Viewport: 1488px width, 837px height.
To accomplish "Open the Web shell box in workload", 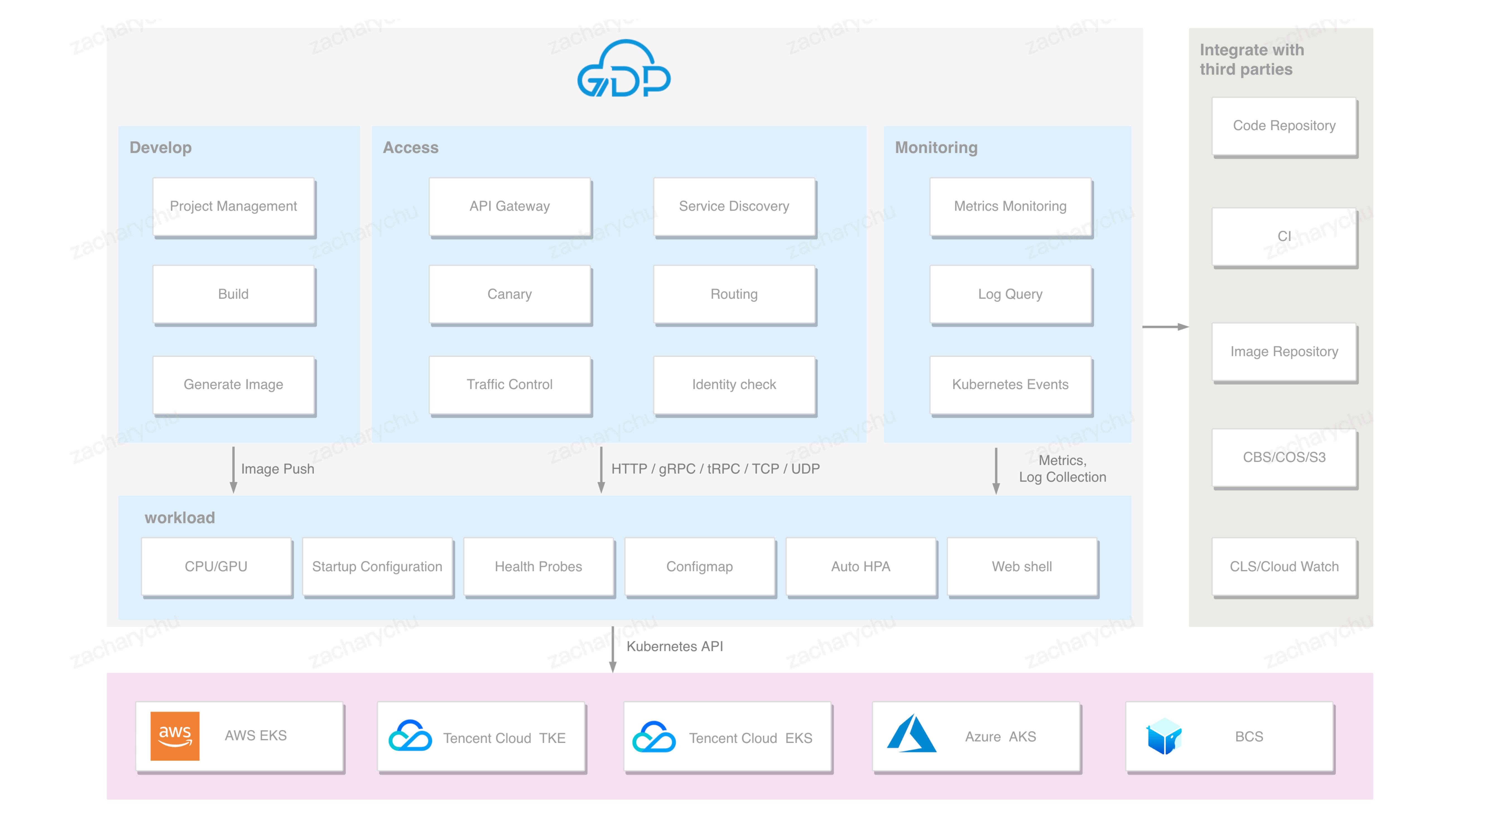I will (1022, 567).
